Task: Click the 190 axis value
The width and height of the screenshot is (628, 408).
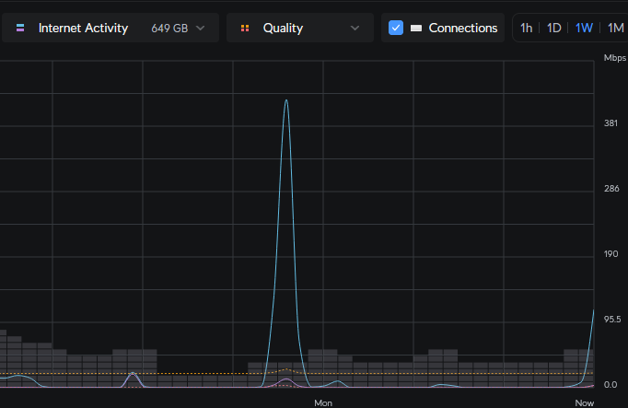Action: click(611, 254)
